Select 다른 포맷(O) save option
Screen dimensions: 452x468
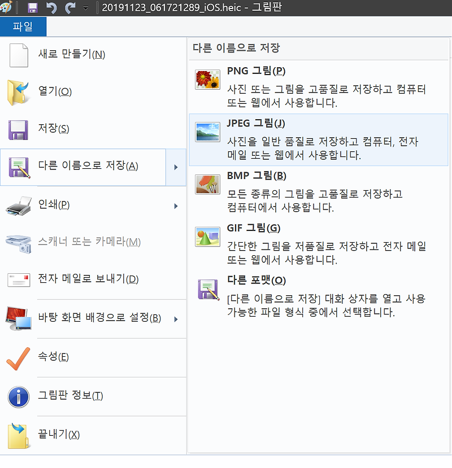(x=319, y=296)
